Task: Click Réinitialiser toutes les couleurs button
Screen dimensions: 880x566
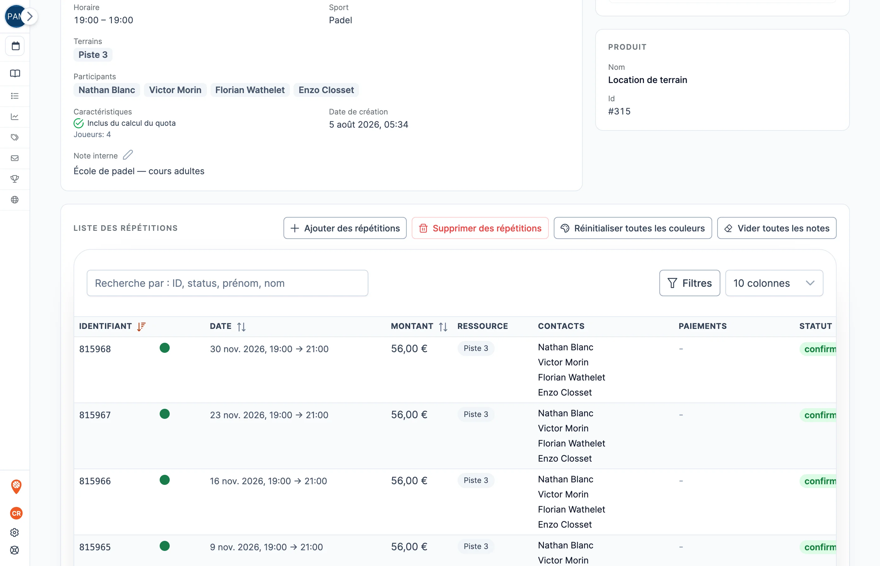Action: (x=633, y=228)
